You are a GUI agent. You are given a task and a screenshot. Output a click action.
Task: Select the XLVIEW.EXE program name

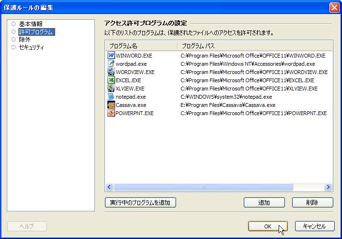[x=130, y=89]
